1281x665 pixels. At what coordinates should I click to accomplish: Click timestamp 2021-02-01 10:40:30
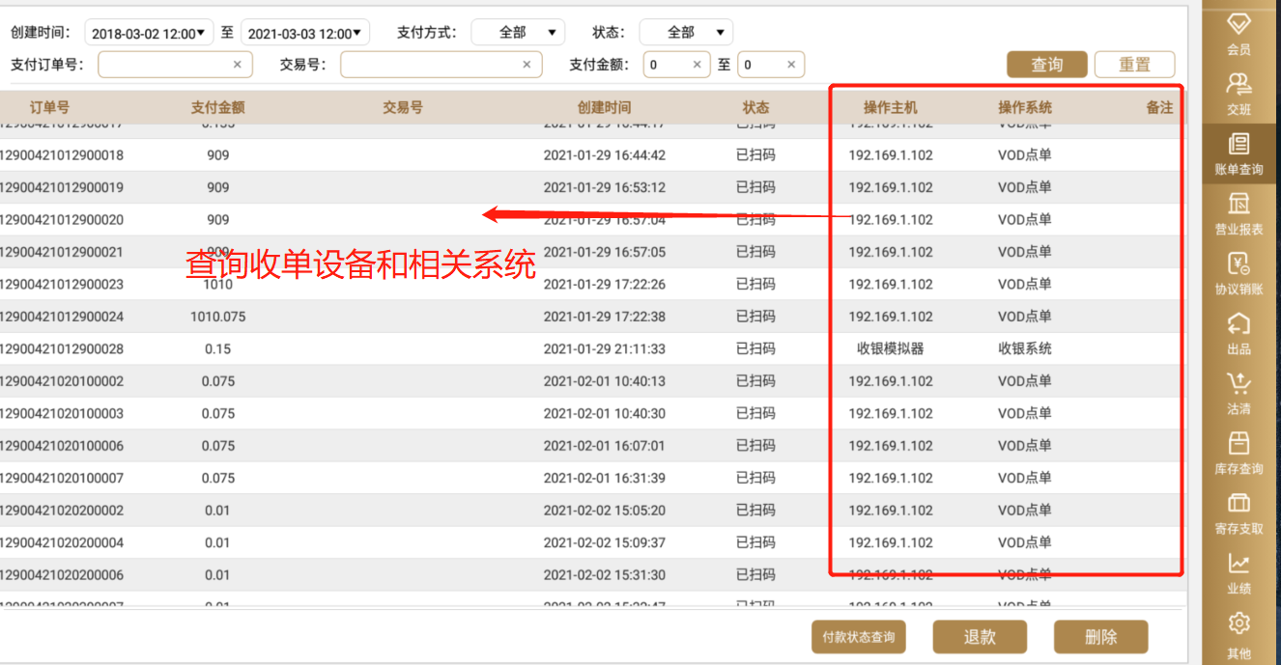click(x=605, y=413)
